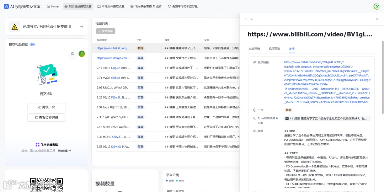384x192 pixels.
Task: Select the 网页链接提取文案 navigation tab
Action: [78, 6]
